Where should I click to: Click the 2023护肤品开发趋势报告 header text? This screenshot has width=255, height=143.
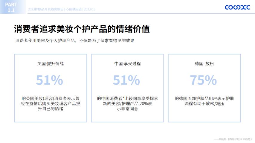(45, 9)
